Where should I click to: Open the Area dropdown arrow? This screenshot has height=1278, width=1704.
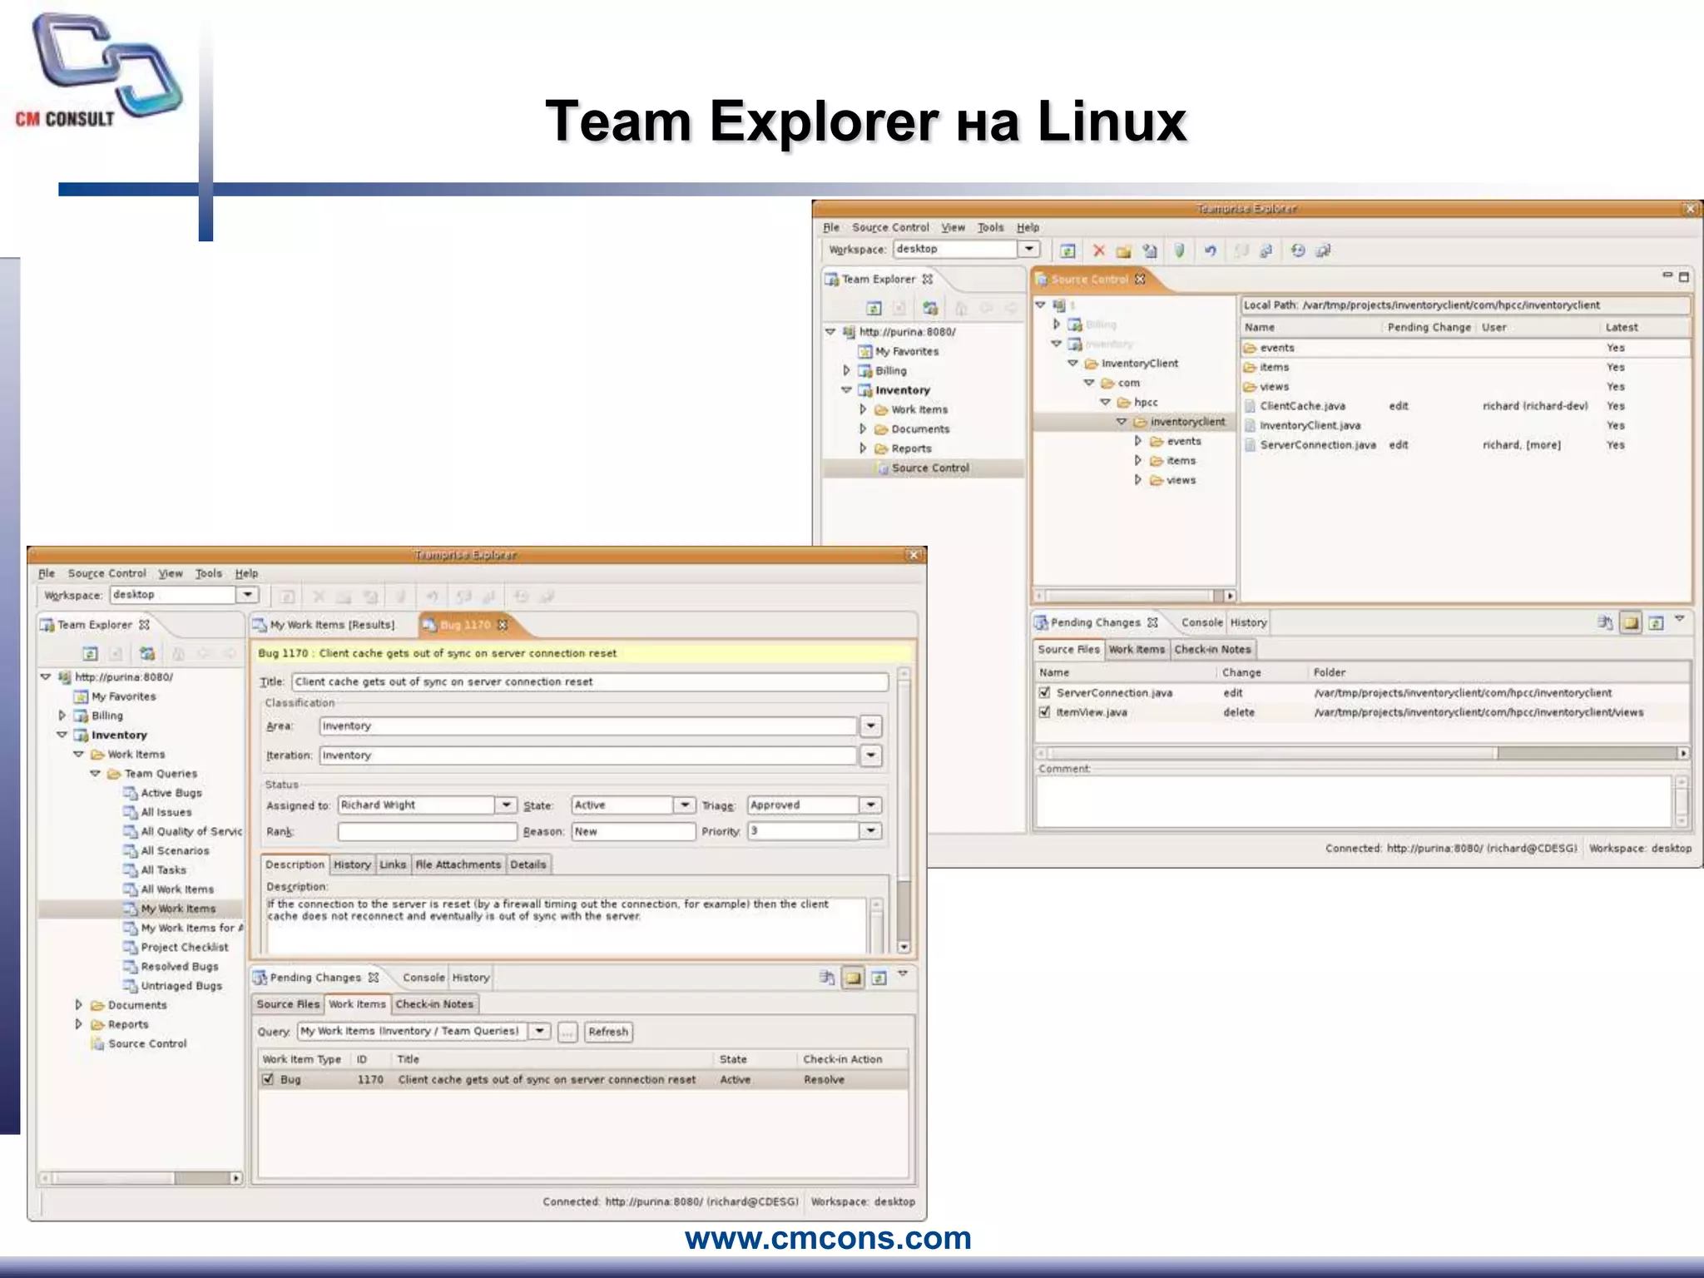coord(870,726)
